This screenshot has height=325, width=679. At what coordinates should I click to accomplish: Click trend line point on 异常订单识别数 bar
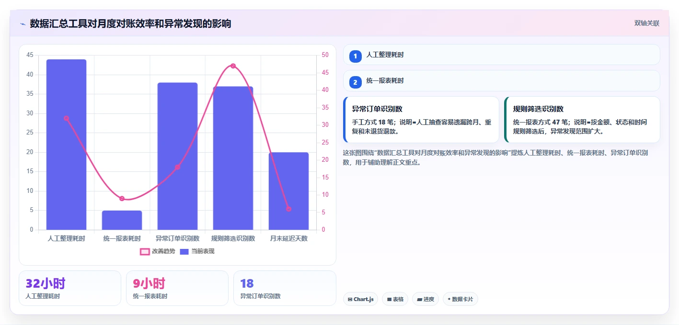(177, 167)
